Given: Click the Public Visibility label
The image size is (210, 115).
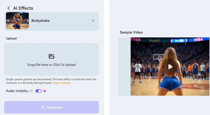Looking at the screenshot, I should coord(17,91).
